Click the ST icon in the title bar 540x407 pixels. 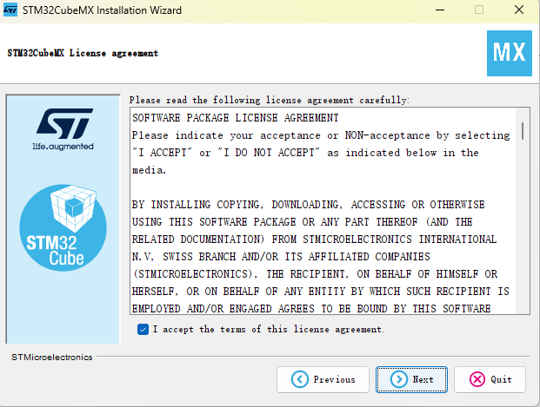pyautogui.click(x=10, y=10)
